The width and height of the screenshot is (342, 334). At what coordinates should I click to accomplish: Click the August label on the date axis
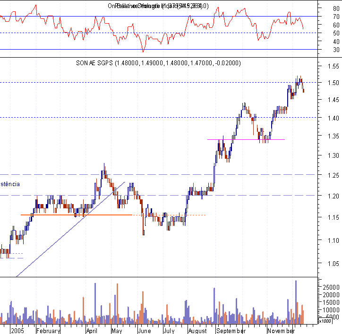click(197, 331)
